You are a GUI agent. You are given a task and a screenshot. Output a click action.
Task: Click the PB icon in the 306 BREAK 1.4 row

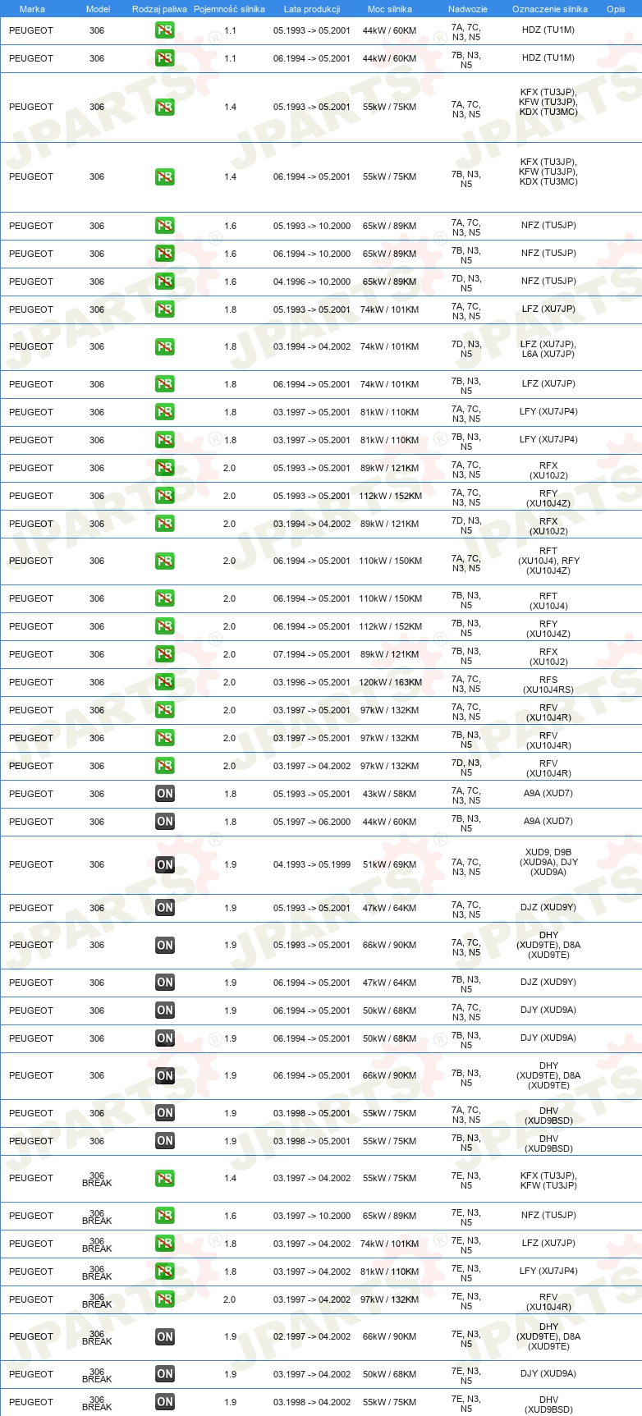point(165,1178)
